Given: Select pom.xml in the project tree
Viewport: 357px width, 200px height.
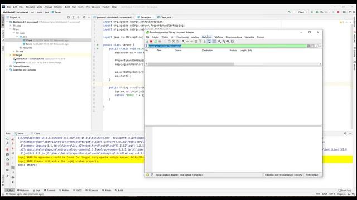Looking at the screenshot, I should 21,63.
